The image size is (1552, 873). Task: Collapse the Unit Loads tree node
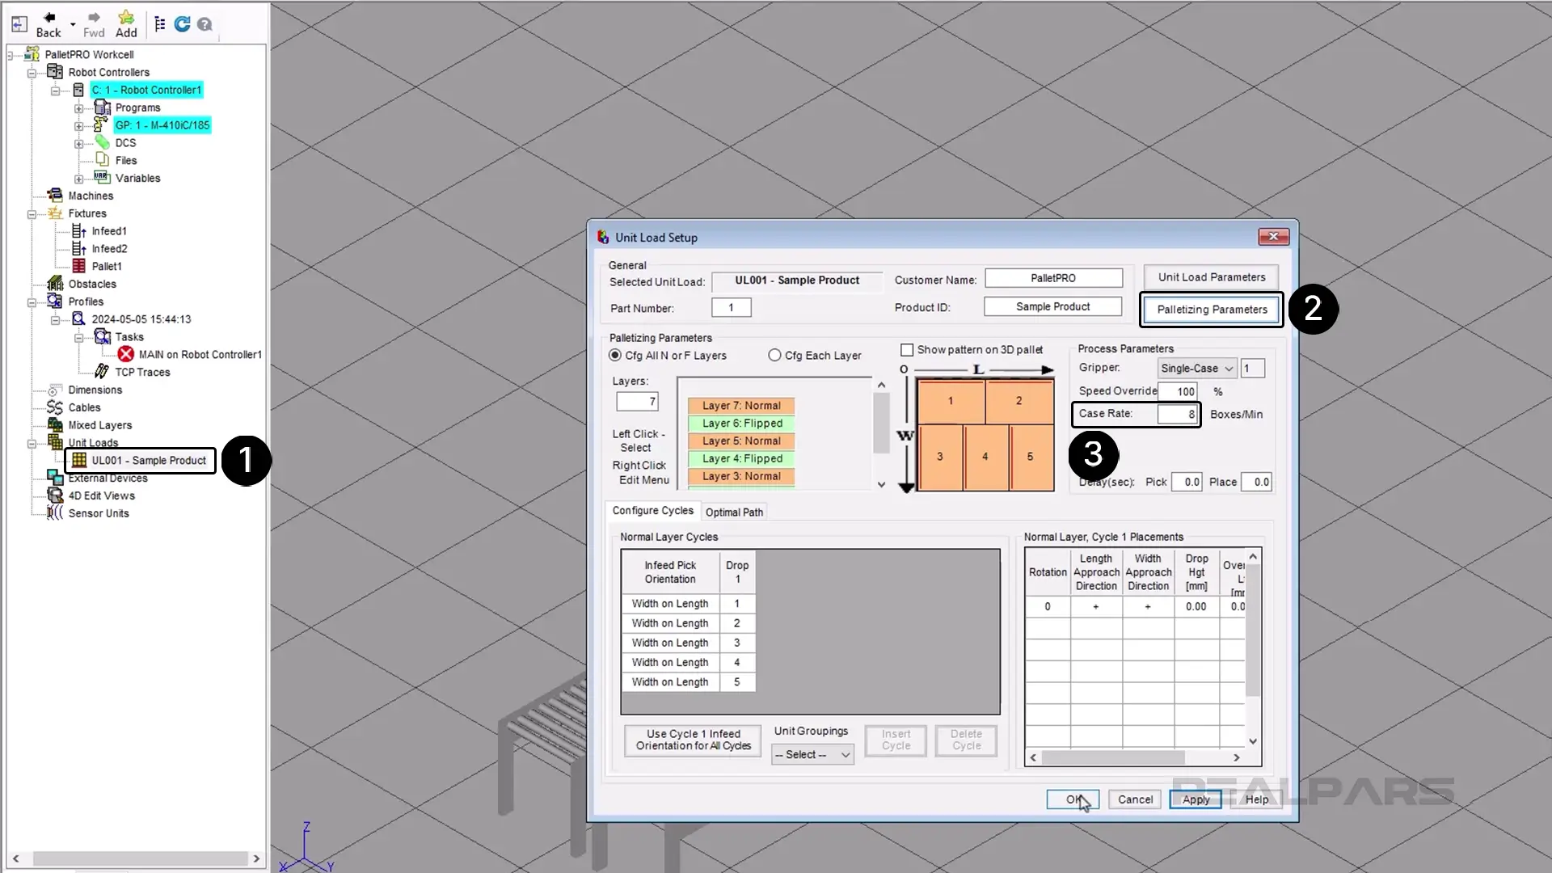(x=32, y=443)
